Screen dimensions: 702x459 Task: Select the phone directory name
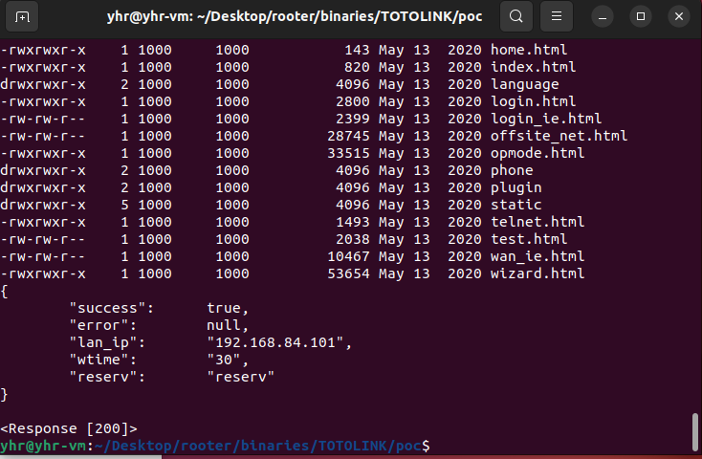point(512,170)
